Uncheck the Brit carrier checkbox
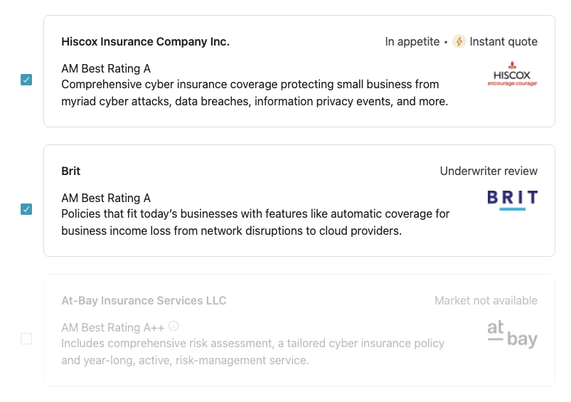This screenshot has width=571, height=402. tap(26, 209)
